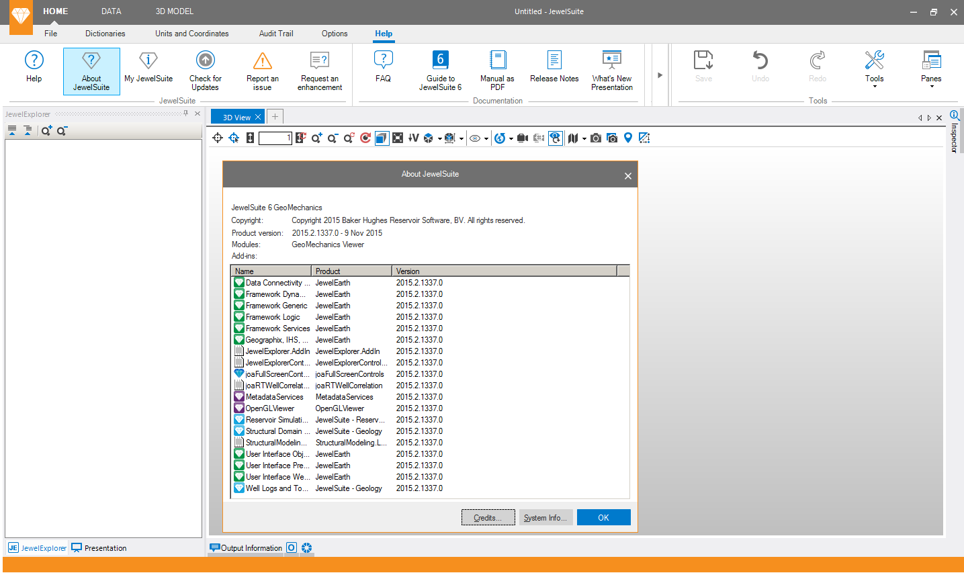Screen dimensions: 964x573
Task: Open dropdown next to the map icon
Action: click(584, 138)
